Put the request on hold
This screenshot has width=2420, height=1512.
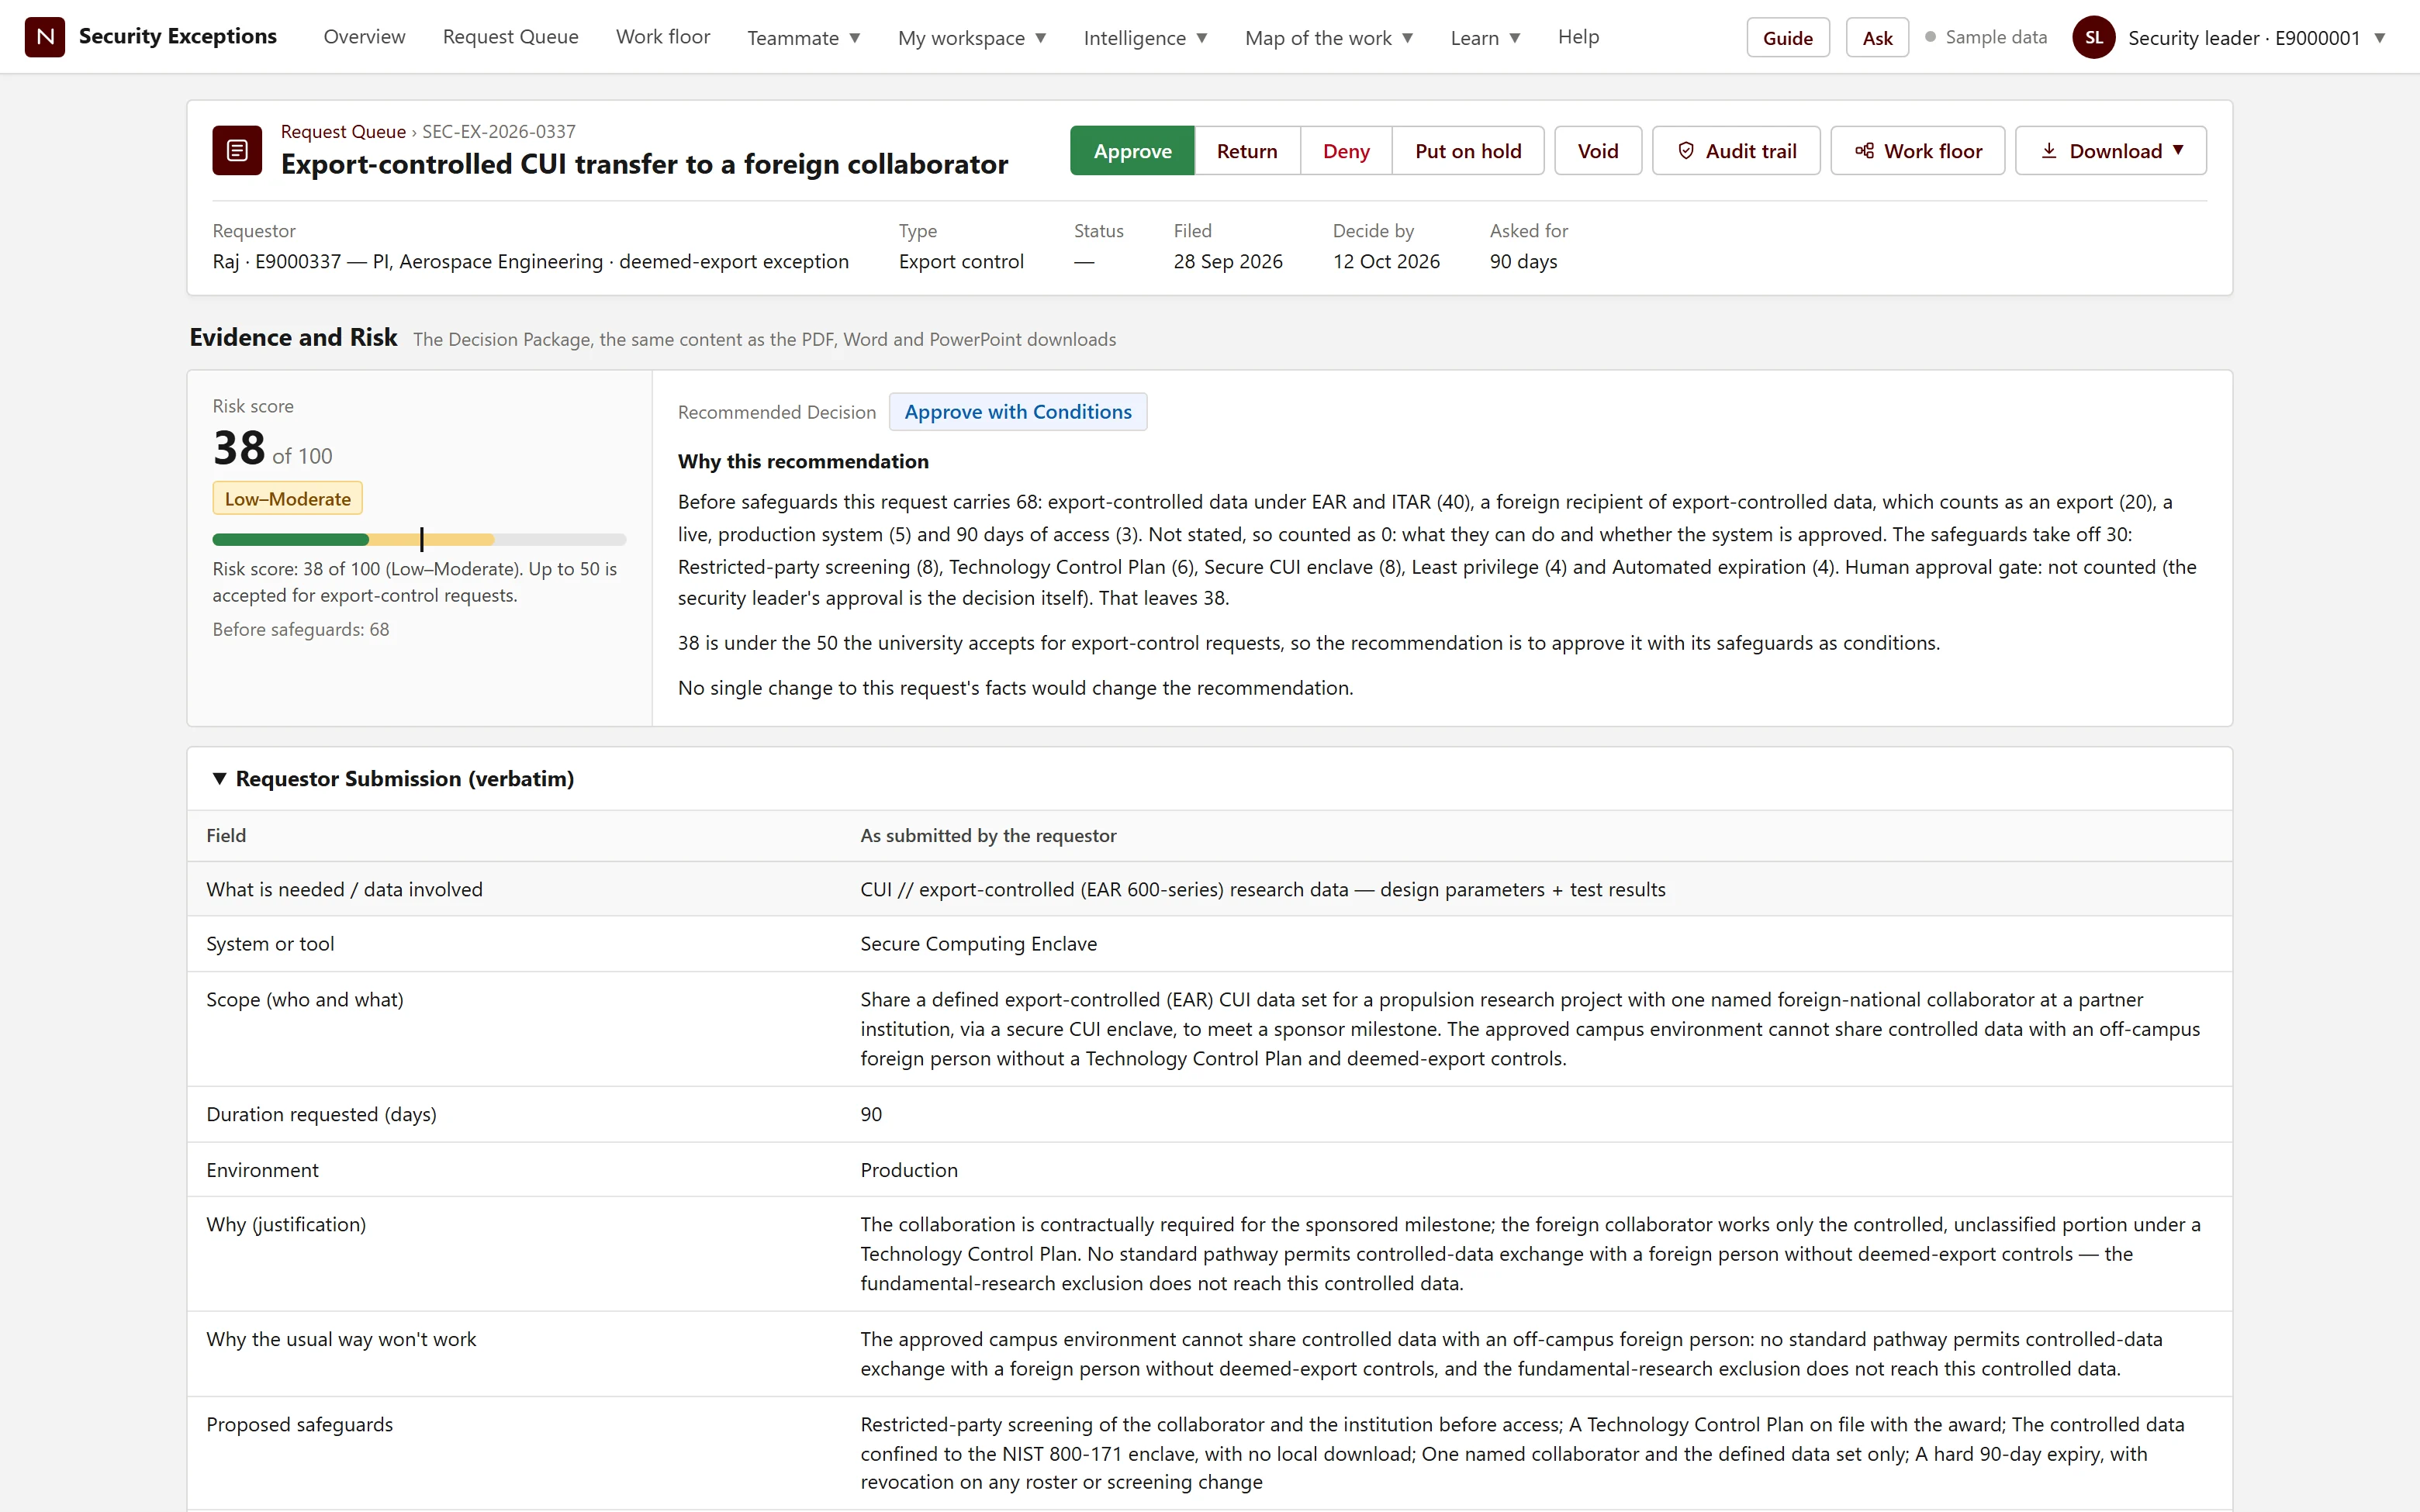[x=1468, y=151]
